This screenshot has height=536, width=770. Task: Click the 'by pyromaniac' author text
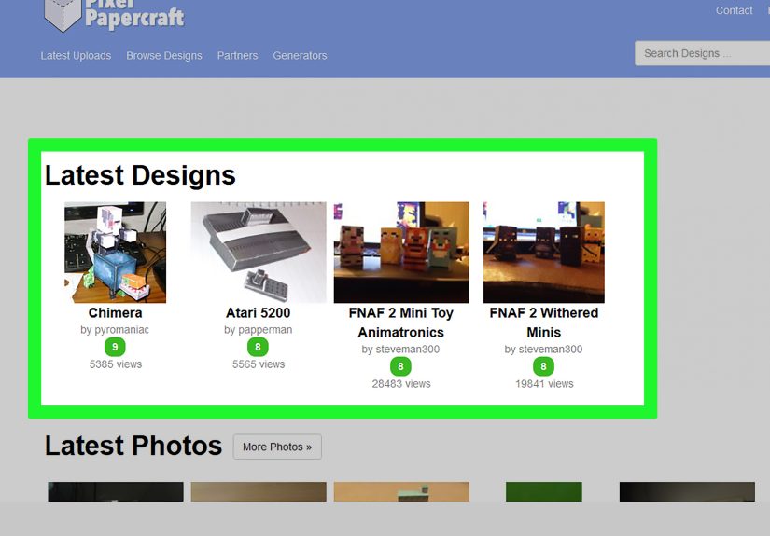click(115, 330)
